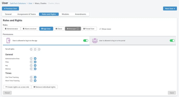This screenshot has width=179, height=97.
Task: Click the Manager role button
Action: click(x=73, y=29)
